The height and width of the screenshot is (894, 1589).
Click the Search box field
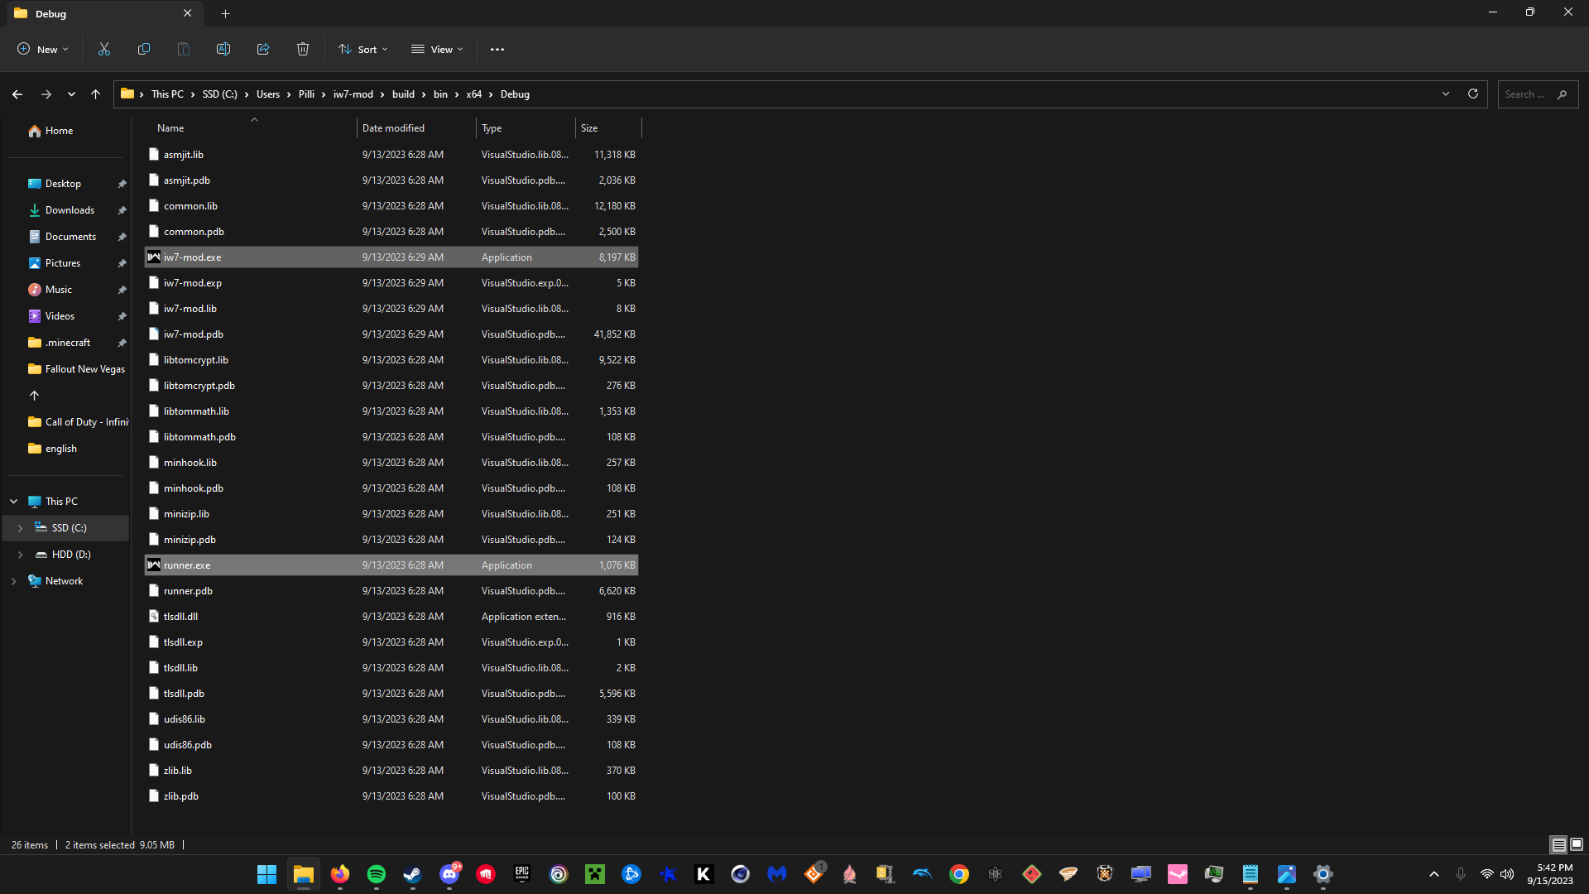(1527, 94)
